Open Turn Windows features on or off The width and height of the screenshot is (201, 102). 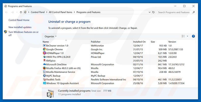23,34
